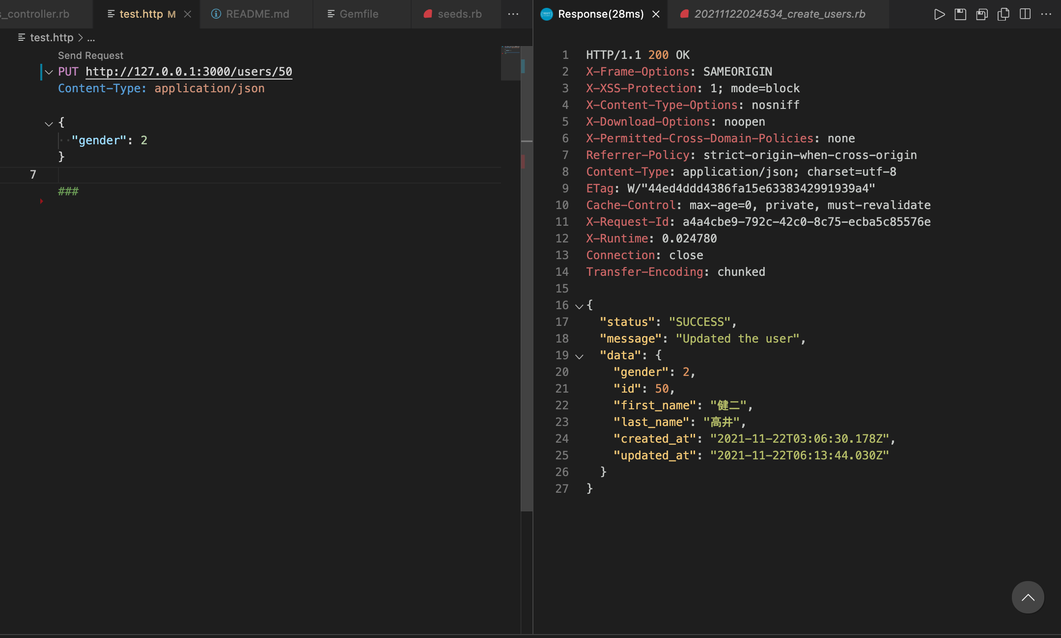Viewport: 1061px width, 638px height.
Task: Click the test.http breadcrumb label
Action: (51, 37)
